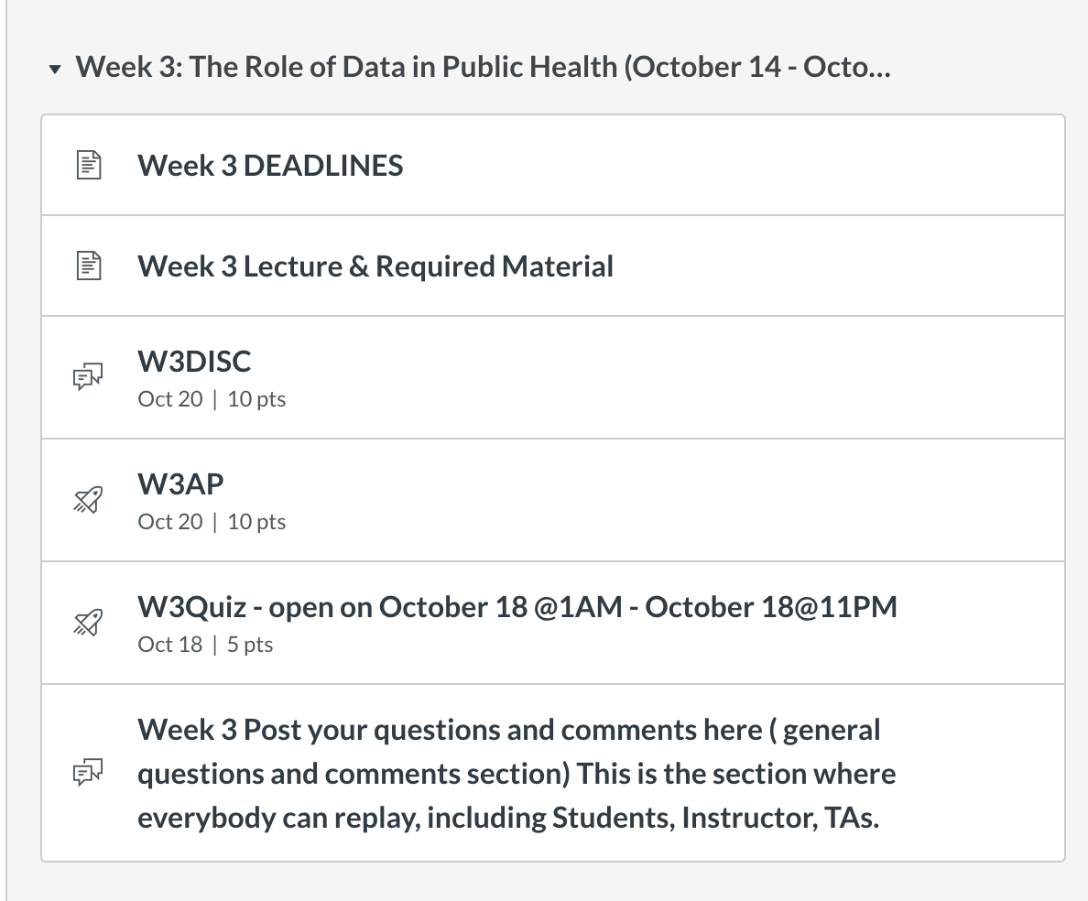Click the discussion icon next to W3DISC
Image resolution: width=1088 pixels, height=901 pixels.
coord(88,376)
